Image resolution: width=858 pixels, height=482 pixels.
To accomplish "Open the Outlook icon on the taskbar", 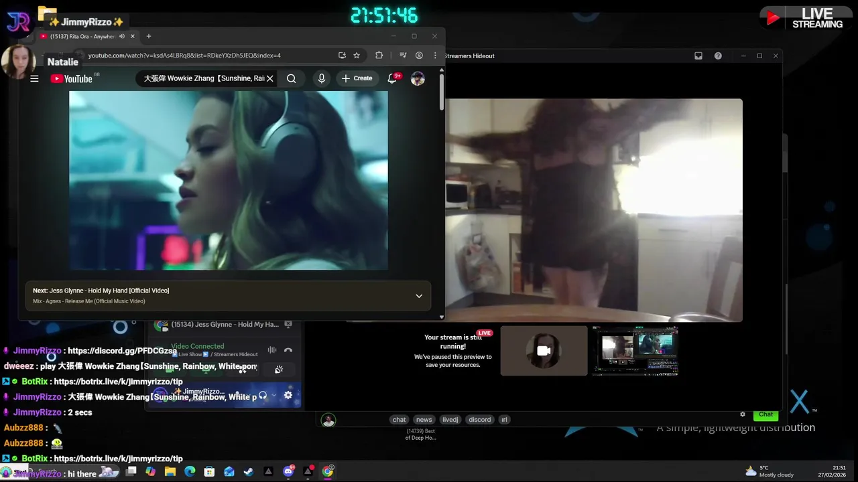I will tap(229, 471).
